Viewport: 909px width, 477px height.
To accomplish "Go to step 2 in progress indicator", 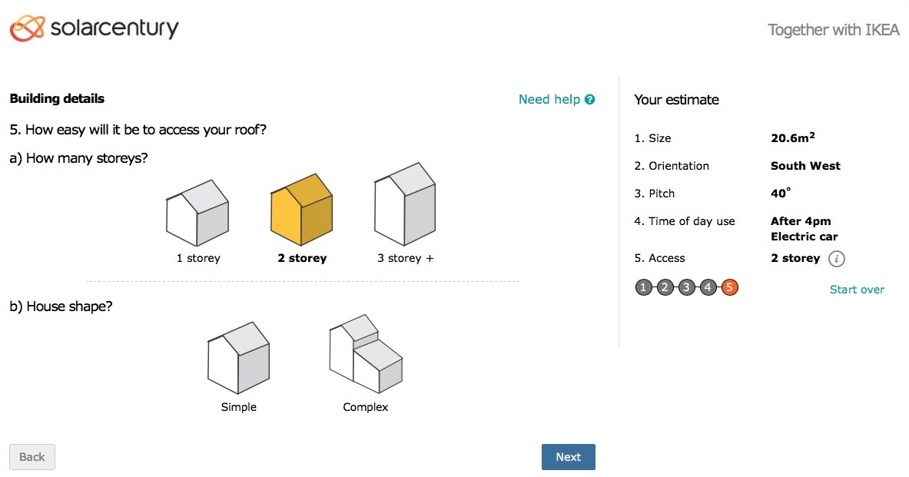I will click(665, 288).
